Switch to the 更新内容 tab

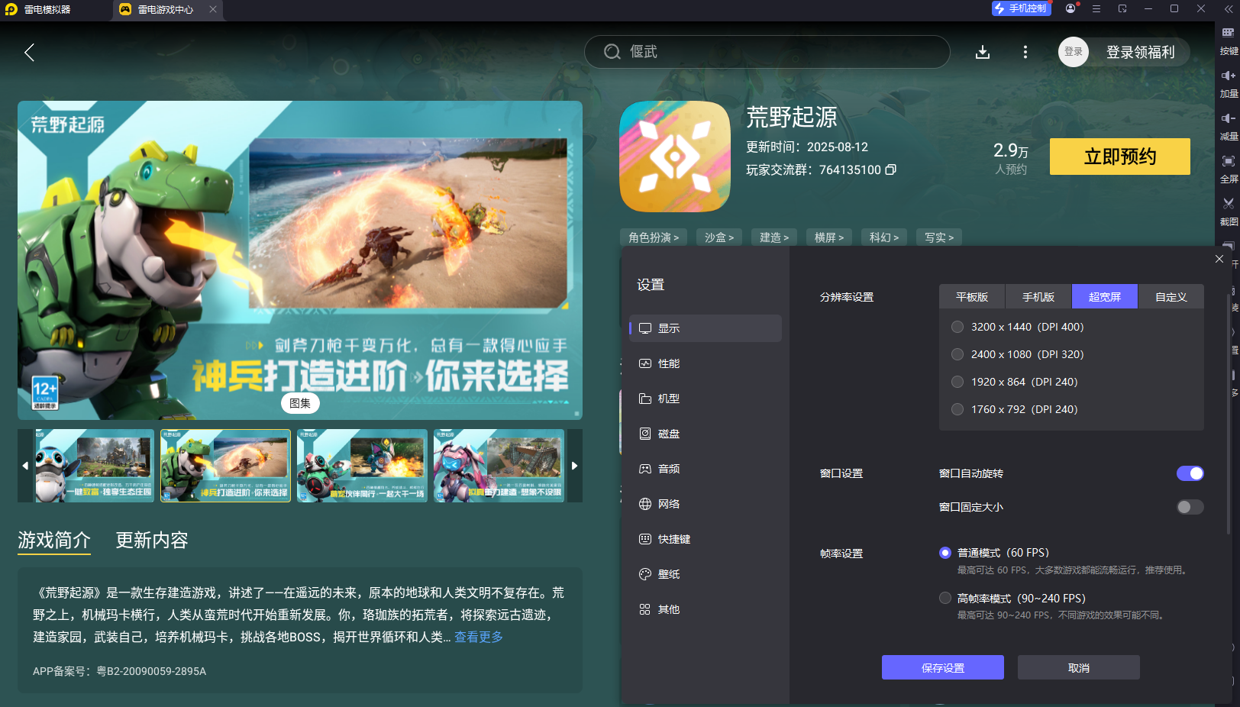(x=152, y=541)
